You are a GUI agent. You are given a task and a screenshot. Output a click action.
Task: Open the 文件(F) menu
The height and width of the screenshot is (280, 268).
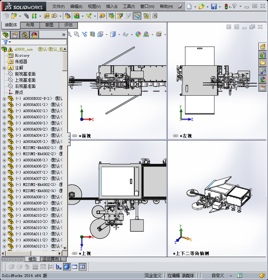[x=58, y=6]
